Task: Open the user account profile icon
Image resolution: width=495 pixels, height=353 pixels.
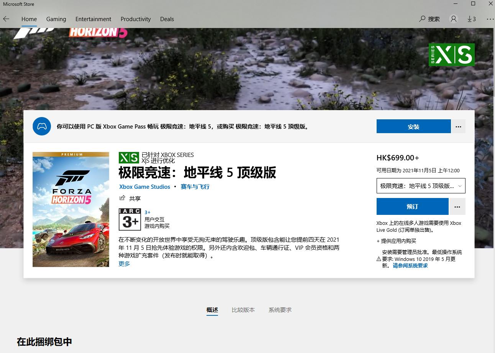Action: click(x=454, y=18)
